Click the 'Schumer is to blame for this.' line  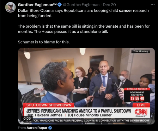click(x=44, y=42)
